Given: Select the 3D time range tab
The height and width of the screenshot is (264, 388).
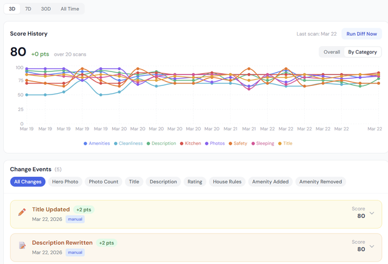Looking at the screenshot, I should 12,9.
